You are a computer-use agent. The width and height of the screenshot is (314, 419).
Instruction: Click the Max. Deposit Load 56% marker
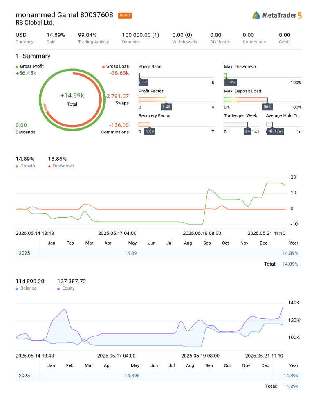[267, 107]
